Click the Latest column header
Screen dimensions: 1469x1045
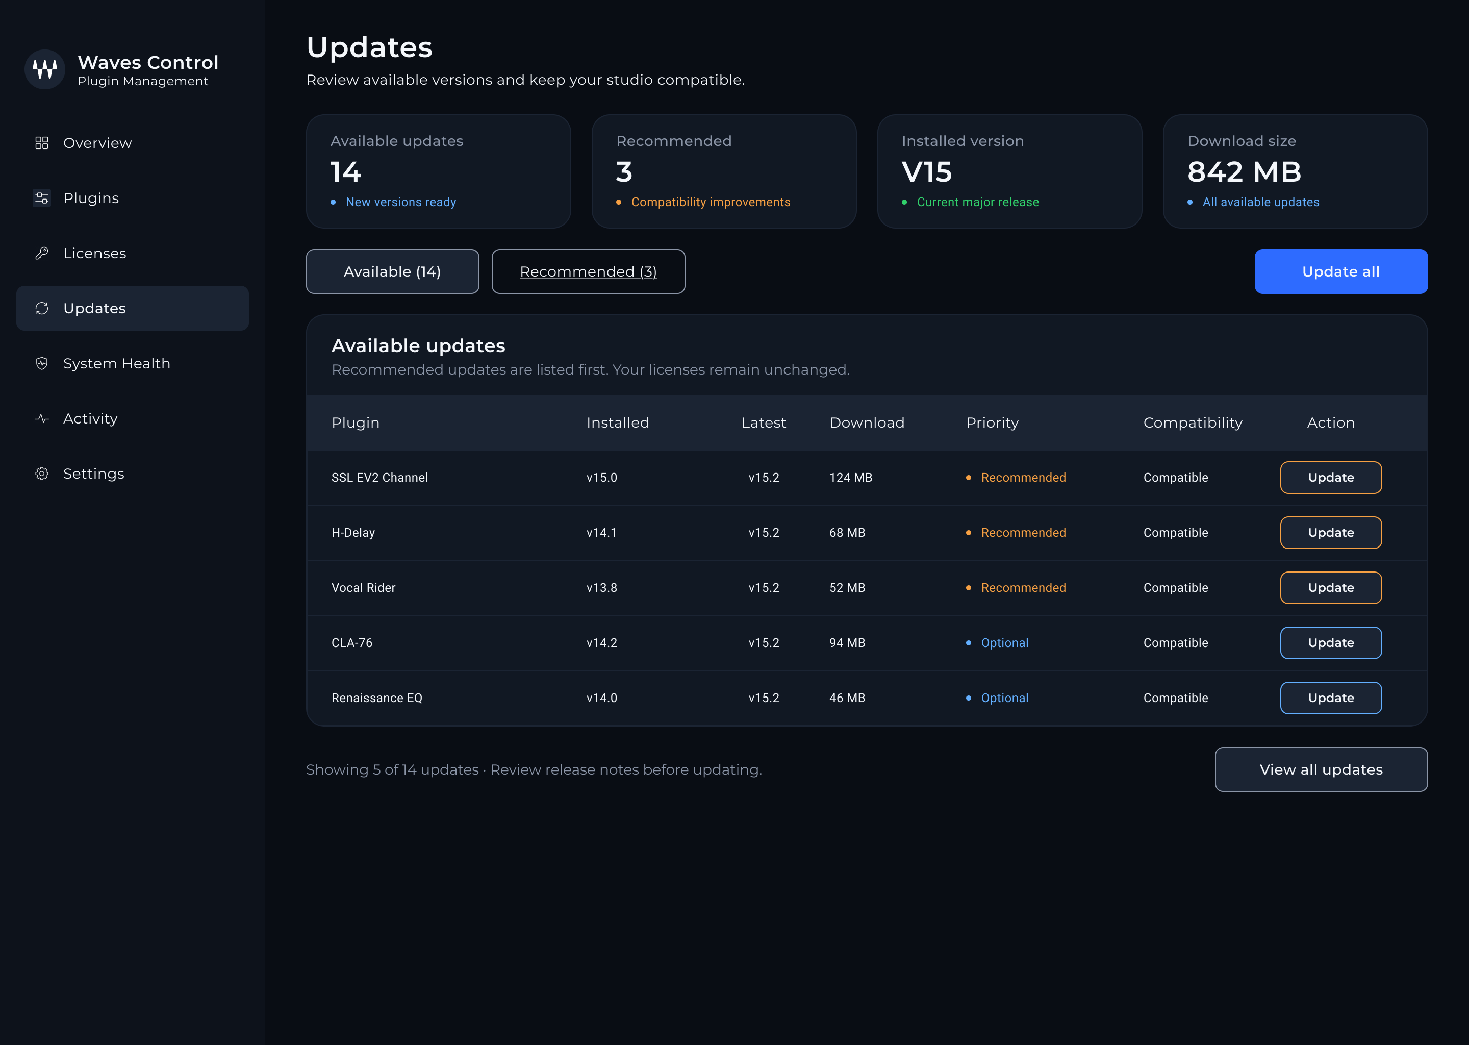tap(764, 423)
